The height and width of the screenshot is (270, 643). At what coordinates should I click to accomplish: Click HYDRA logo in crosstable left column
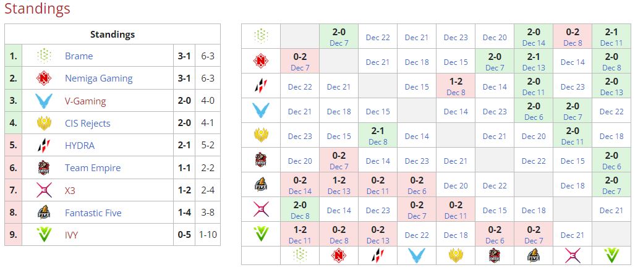(x=261, y=86)
